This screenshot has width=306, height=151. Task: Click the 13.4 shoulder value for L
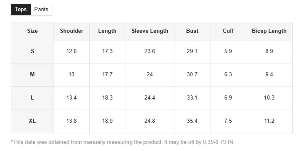click(71, 98)
